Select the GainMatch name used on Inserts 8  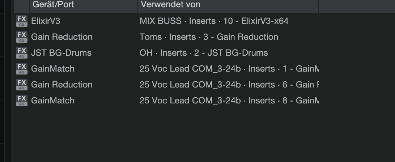53,101
